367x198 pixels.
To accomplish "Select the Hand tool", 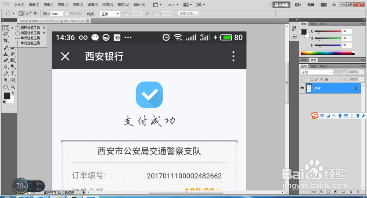I will 6,87.
